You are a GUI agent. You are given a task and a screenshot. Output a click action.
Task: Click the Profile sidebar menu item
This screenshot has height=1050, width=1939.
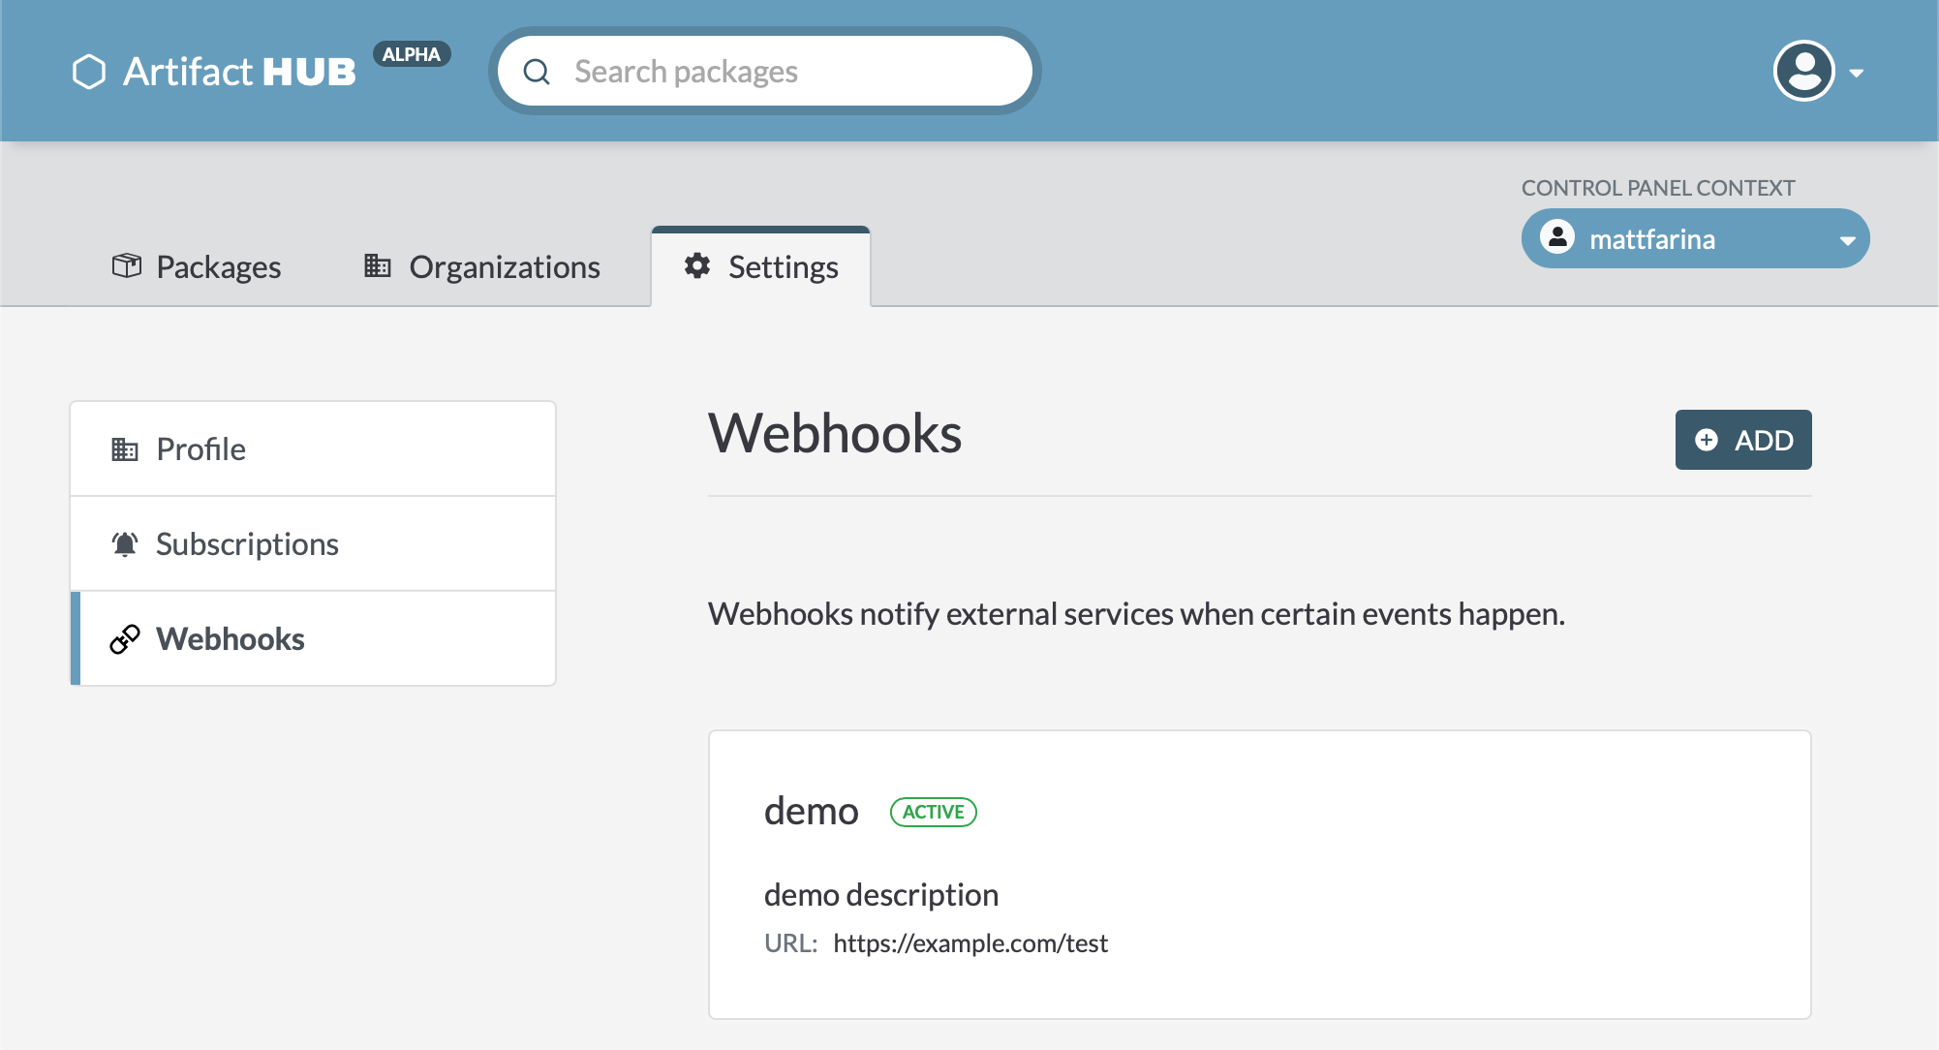(x=312, y=448)
